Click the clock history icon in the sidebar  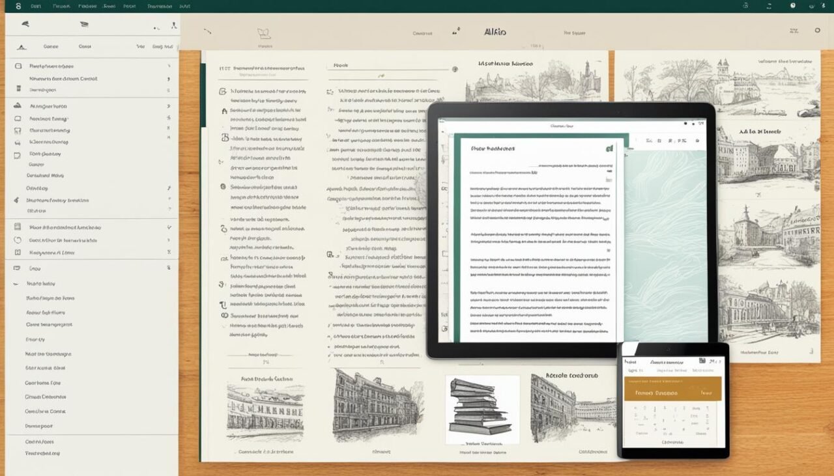(x=18, y=240)
